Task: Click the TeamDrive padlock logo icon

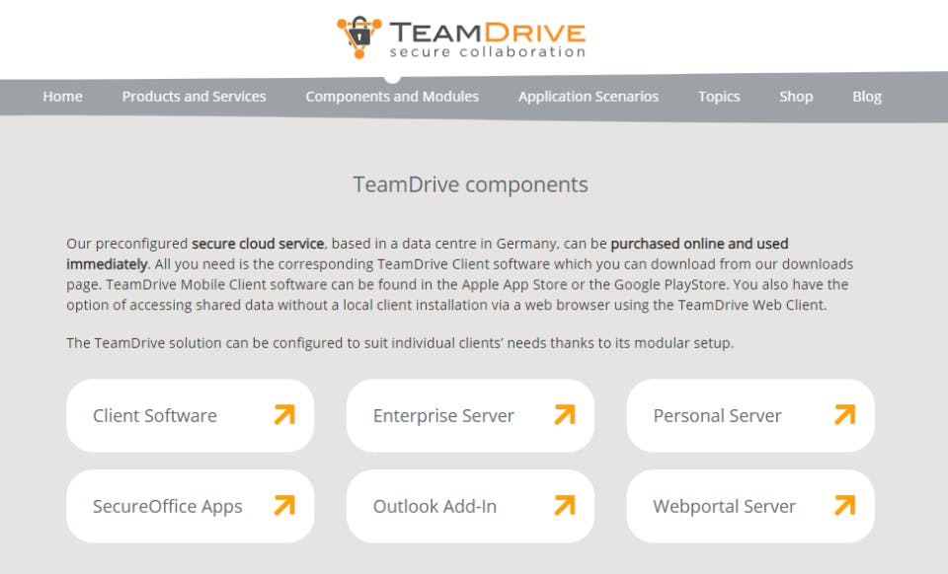Action: point(359,36)
